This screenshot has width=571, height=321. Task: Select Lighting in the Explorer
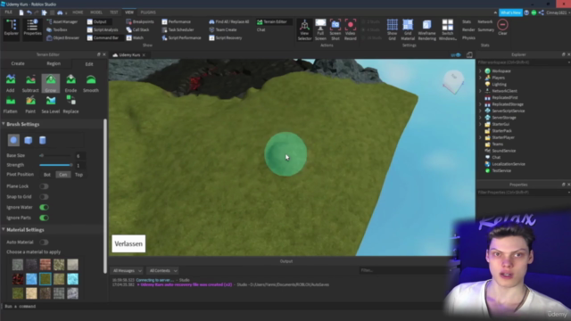pyautogui.click(x=499, y=84)
